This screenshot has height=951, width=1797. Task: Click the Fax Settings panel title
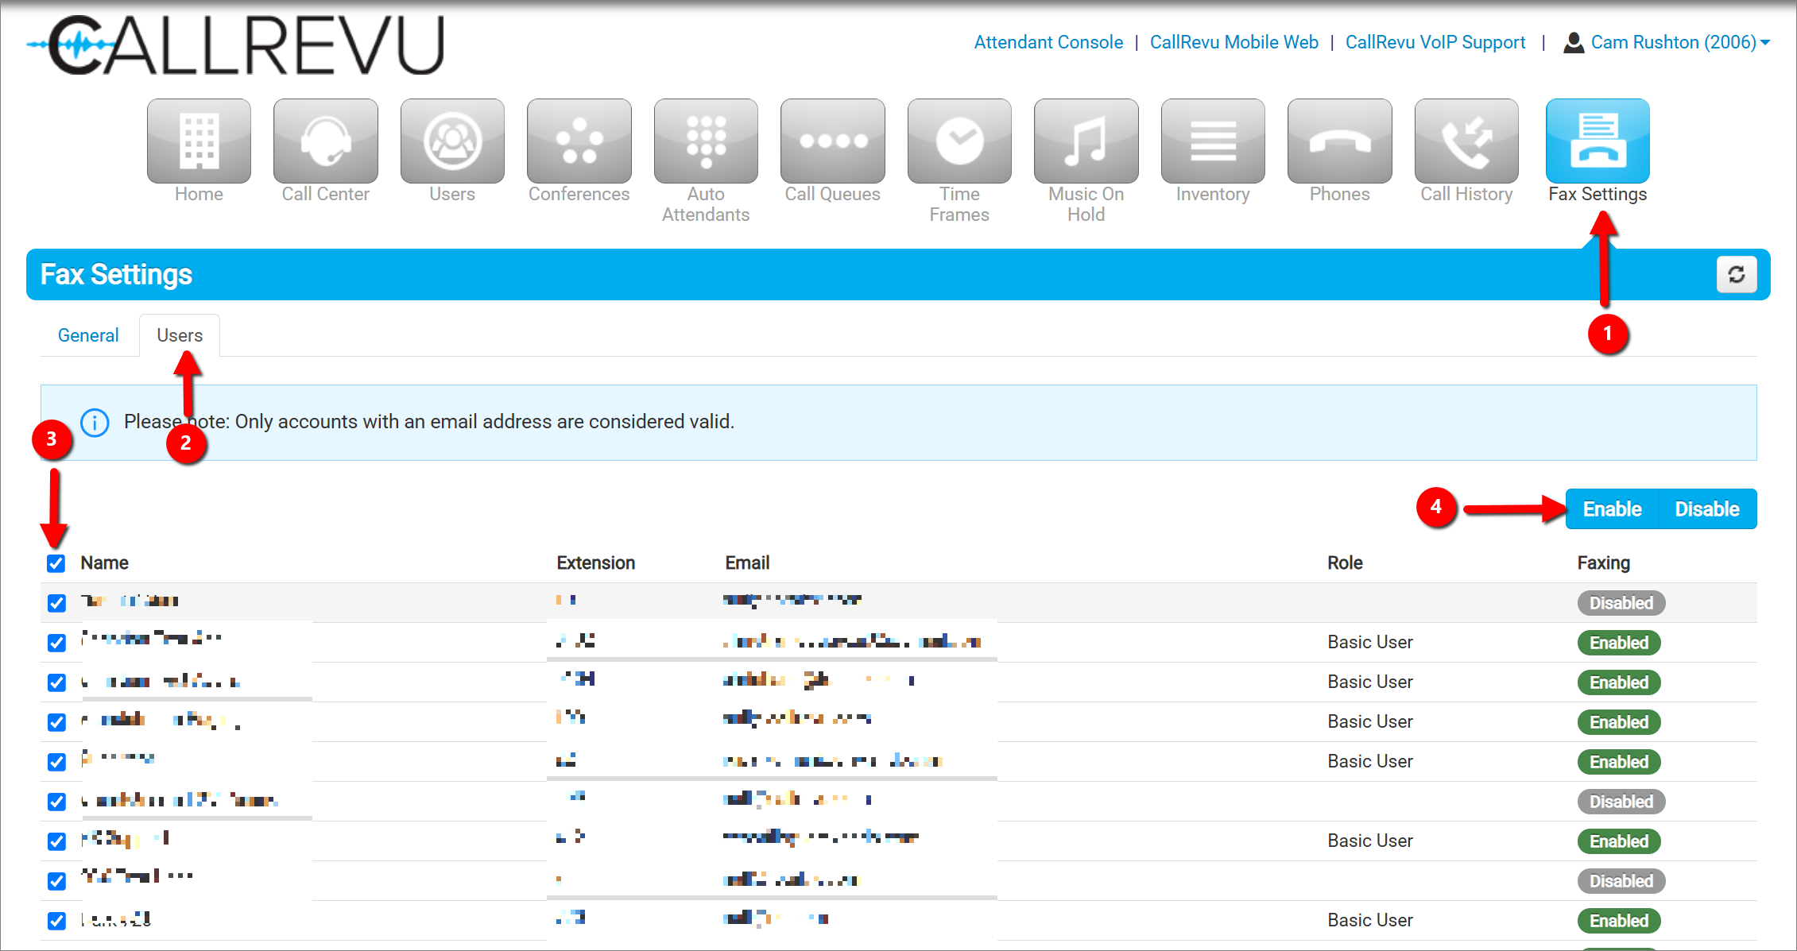(116, 275)
